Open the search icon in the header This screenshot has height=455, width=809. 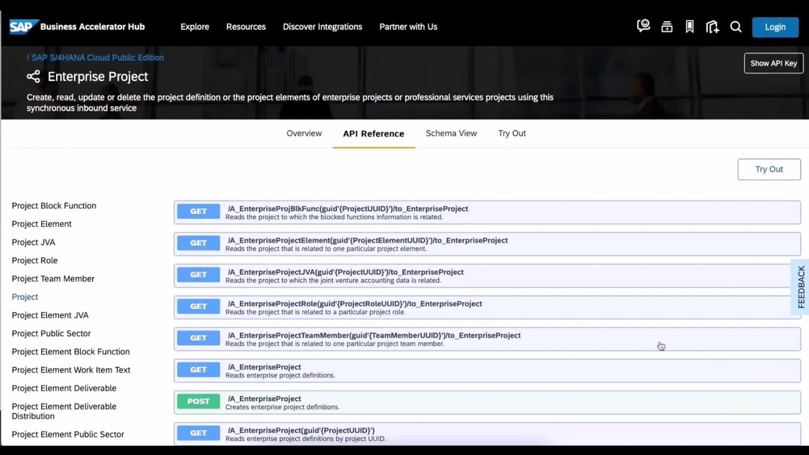tap(736, 27)
